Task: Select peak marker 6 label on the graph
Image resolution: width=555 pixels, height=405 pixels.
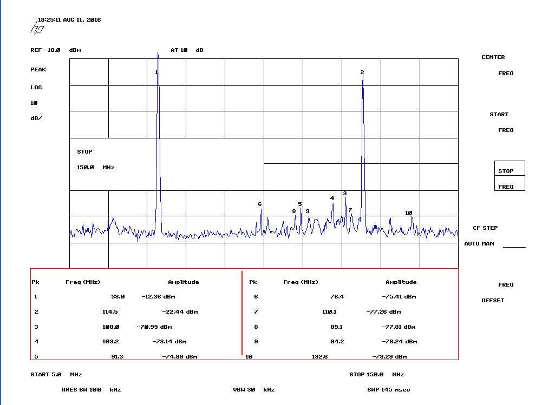Action: (x=260, y=204)
